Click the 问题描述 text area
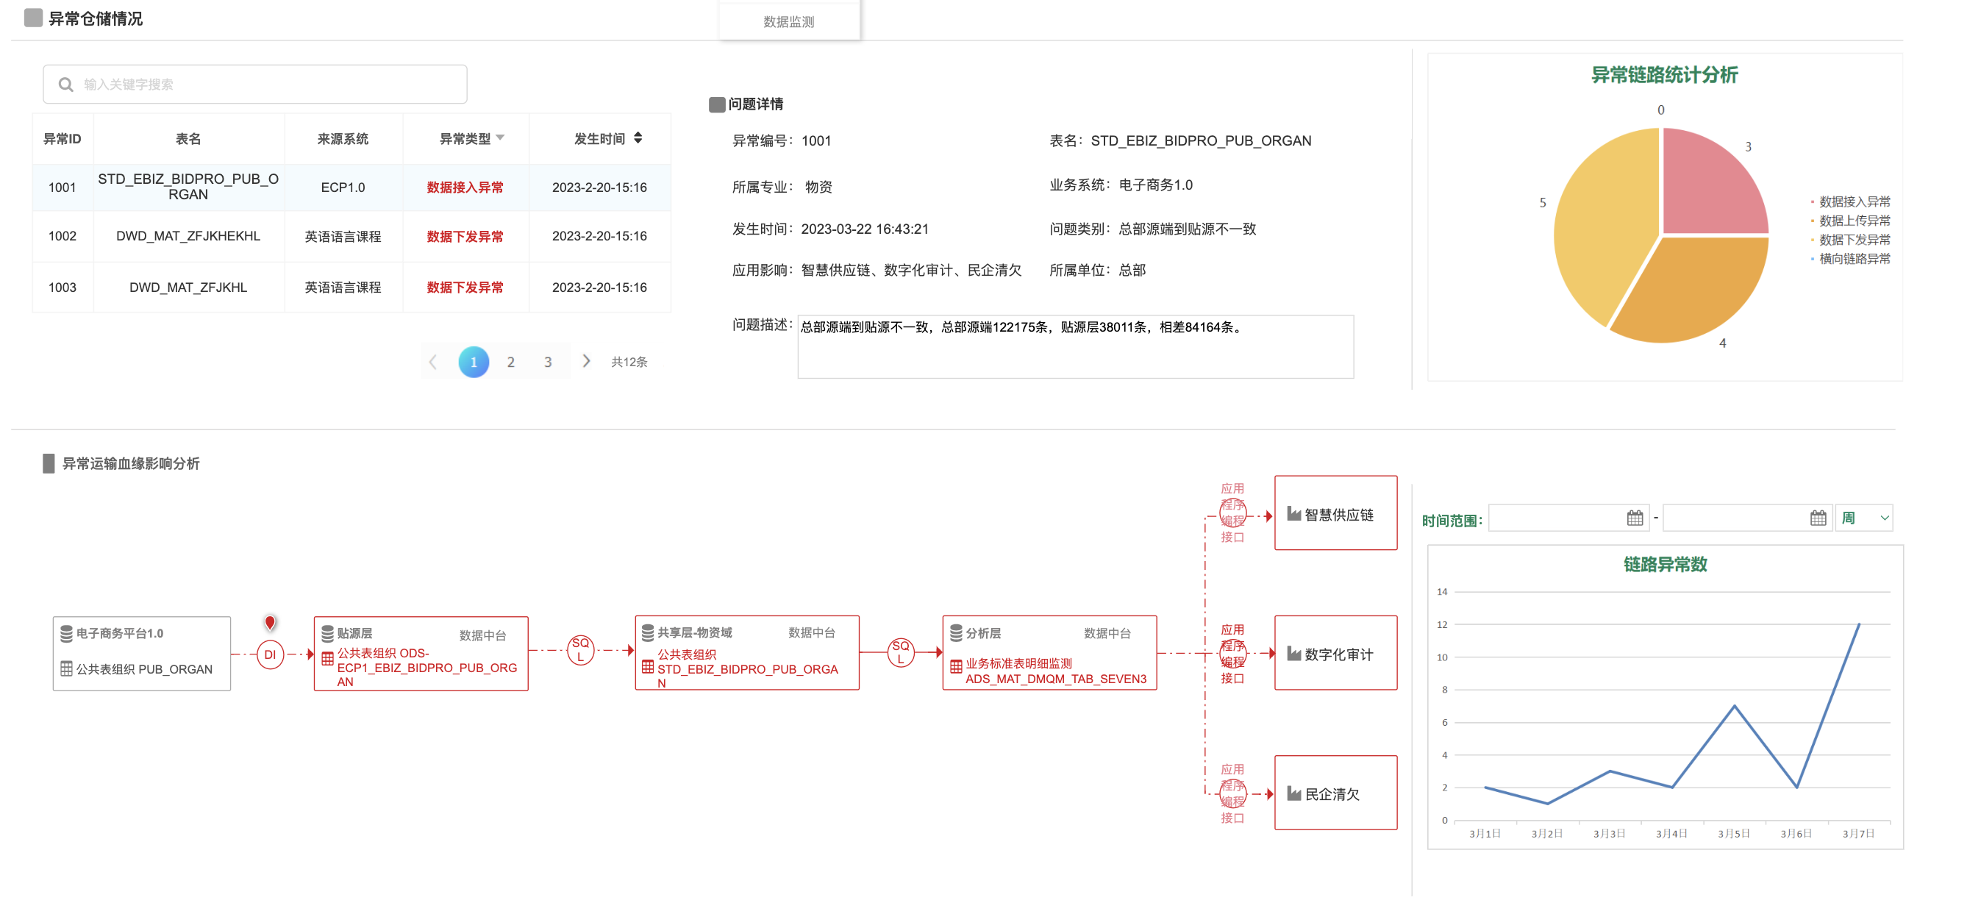This screenshot has height=903, width=1981. coord(1075,346)
